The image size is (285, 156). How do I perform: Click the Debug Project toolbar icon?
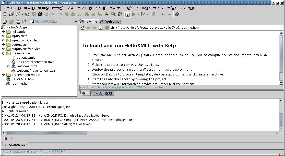click(143, 14)
